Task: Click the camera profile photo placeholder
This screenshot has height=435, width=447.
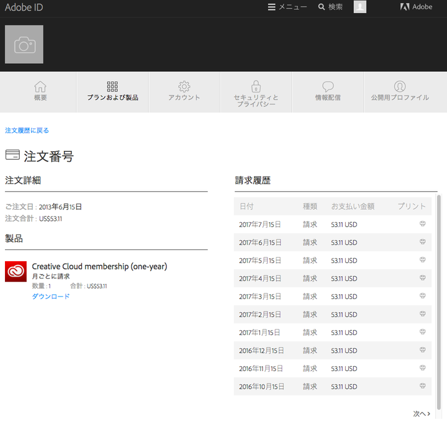Action: (x=24, y=45)
